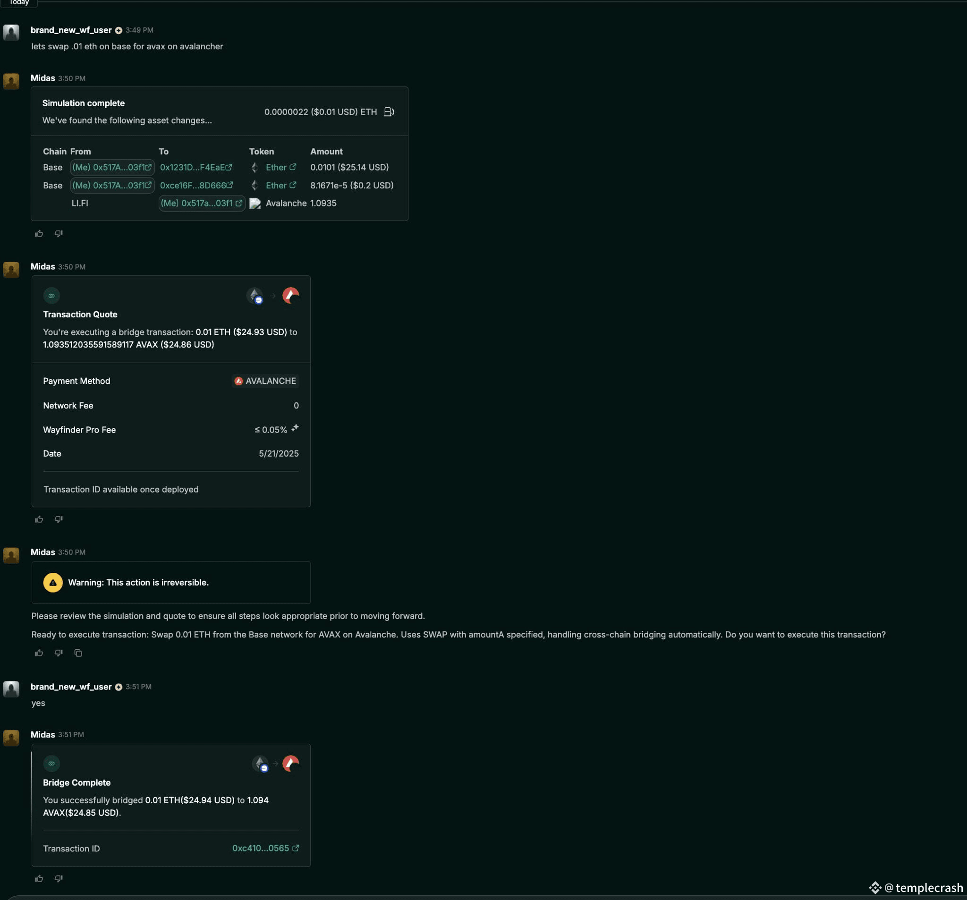Viewport: 967px width, 900px height.
Task: Click brand_new_wf_user avatar on the 'yes' message
Action: point(11,689)
